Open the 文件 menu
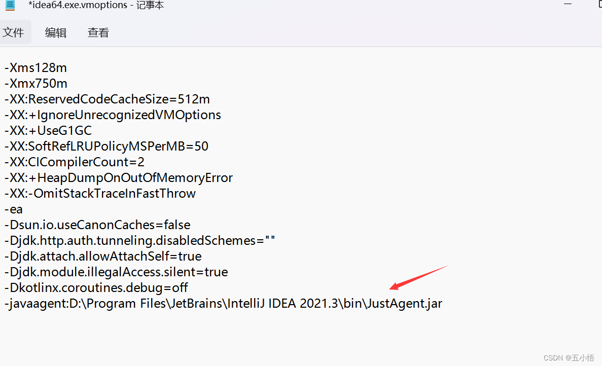 pyautogui.click(x=14, y=33)
